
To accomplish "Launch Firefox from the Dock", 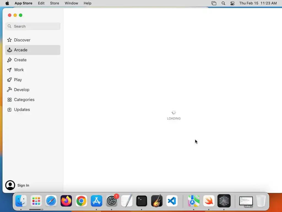I will pos(66,201).
